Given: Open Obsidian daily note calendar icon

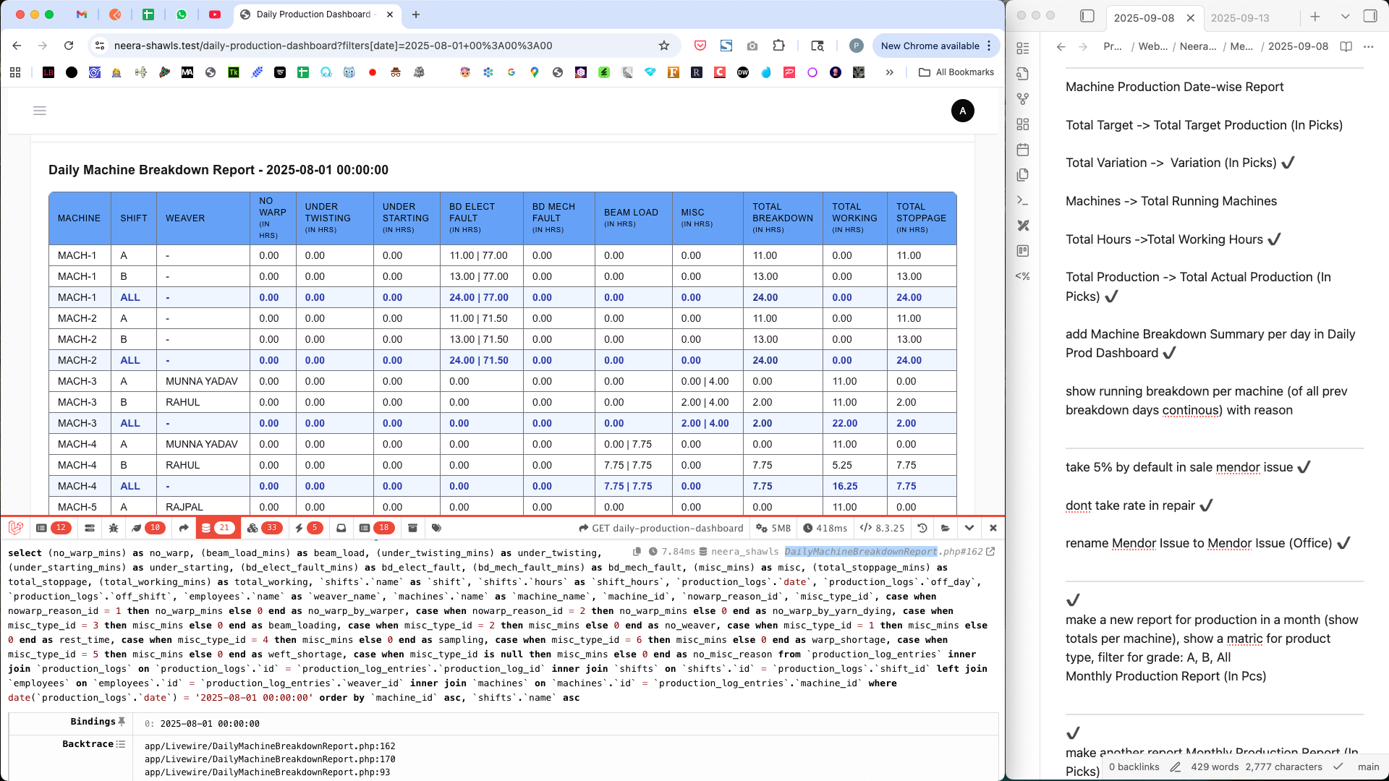Looking at the screenshot, I should [1022, 150].
